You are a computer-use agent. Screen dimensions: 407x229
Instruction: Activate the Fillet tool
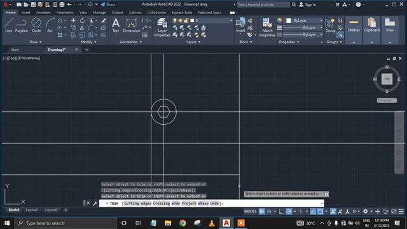click(91, 28)
